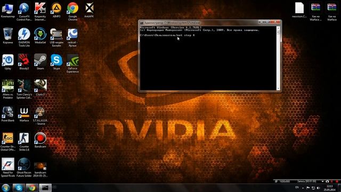Select the cmd.exe taskbar button
Image resolution: width=341 pixels, height=192 pixels.
click(45, 188)
